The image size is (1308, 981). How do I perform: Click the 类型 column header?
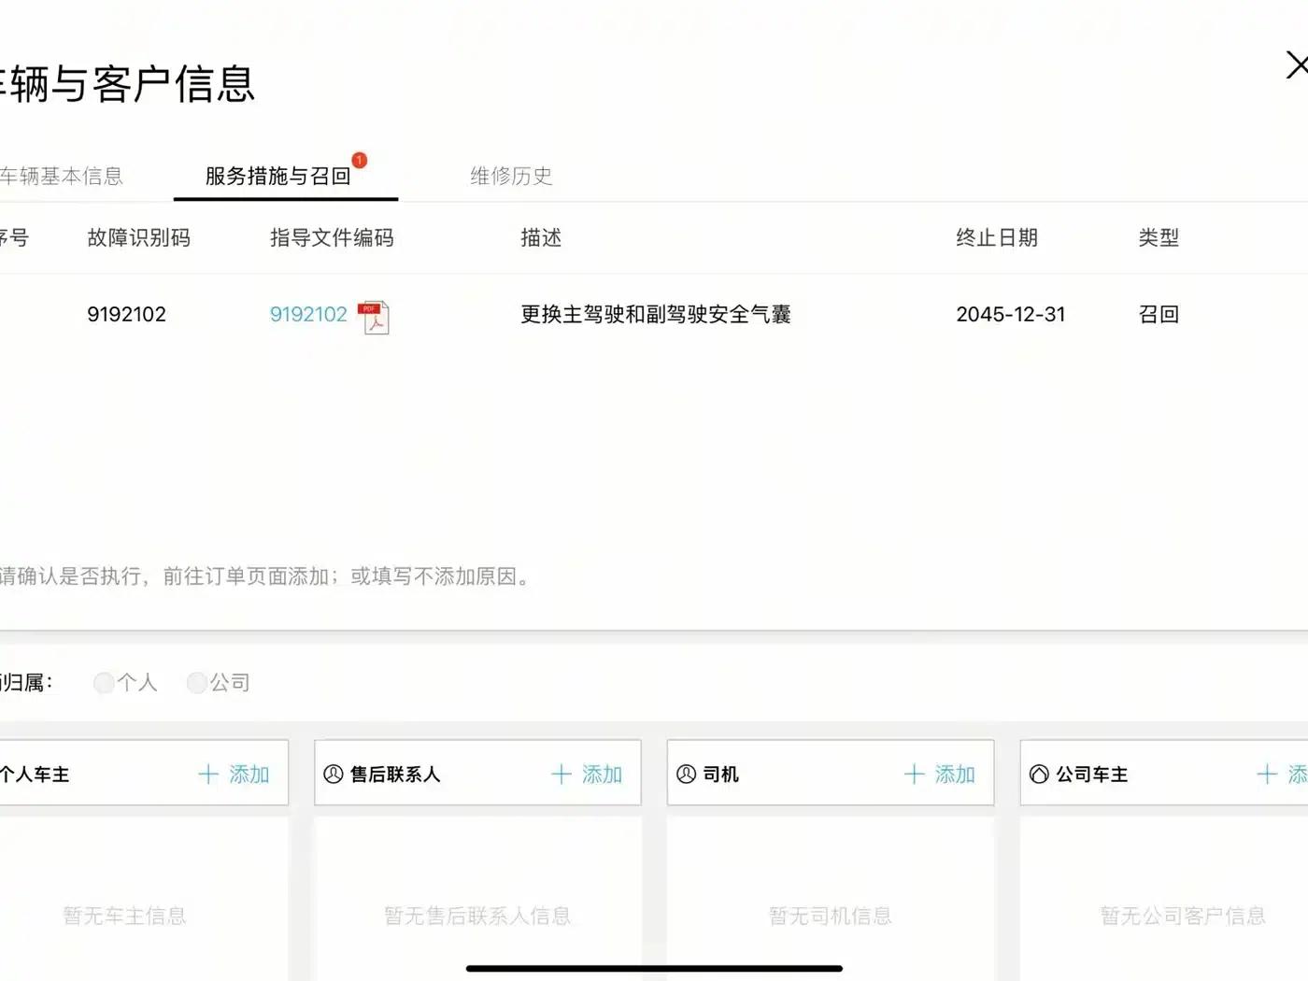[x=1159, y=238]
